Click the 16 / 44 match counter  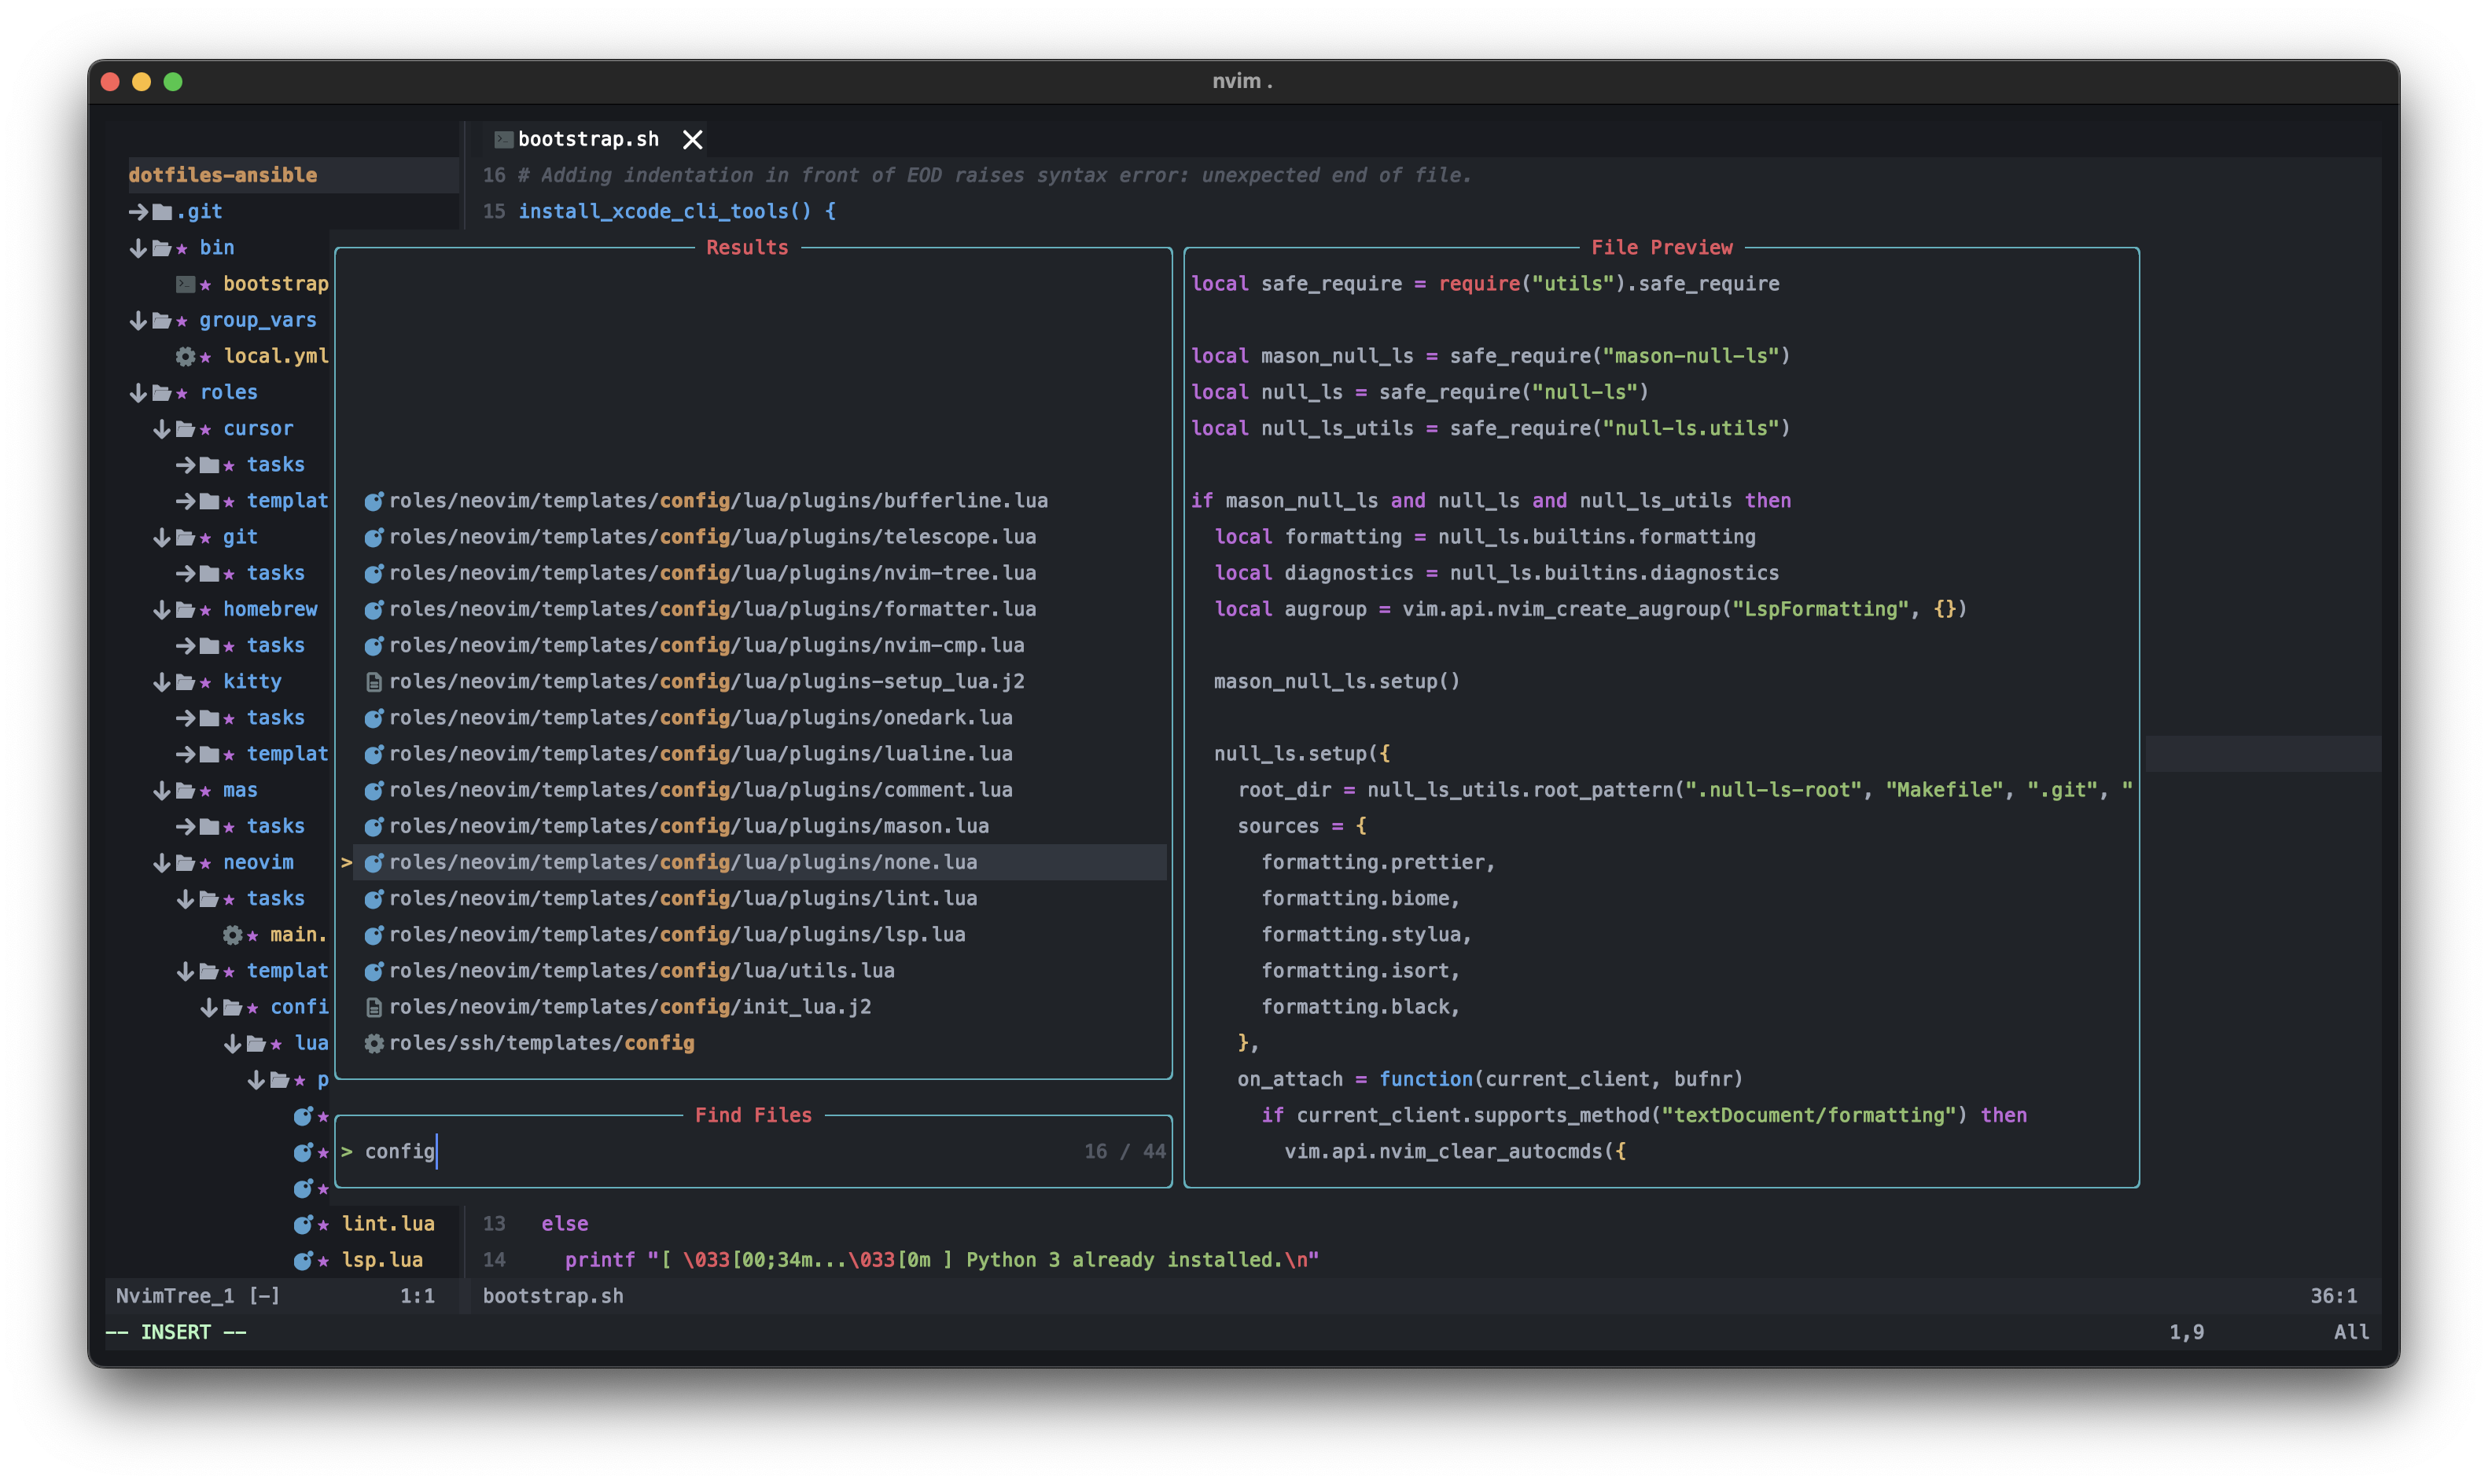pyautogui.click(x=1124, y=1152)
